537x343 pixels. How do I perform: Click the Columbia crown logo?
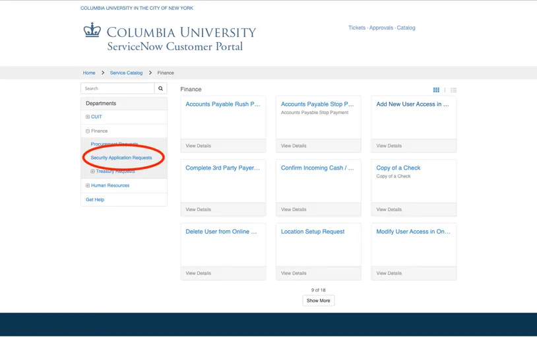[92, 30]
